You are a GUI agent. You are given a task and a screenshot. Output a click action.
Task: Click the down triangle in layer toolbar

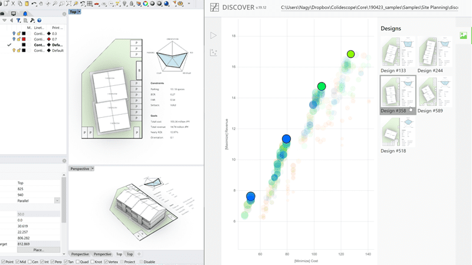pyautogui.click(x=5, y=21)
